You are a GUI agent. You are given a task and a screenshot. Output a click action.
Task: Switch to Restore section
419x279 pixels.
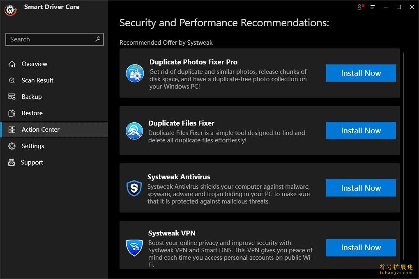point(54,113)
